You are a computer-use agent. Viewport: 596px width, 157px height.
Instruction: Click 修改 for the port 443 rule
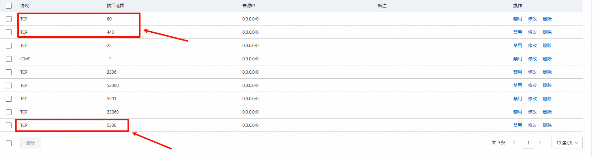[x=532, y=32]
